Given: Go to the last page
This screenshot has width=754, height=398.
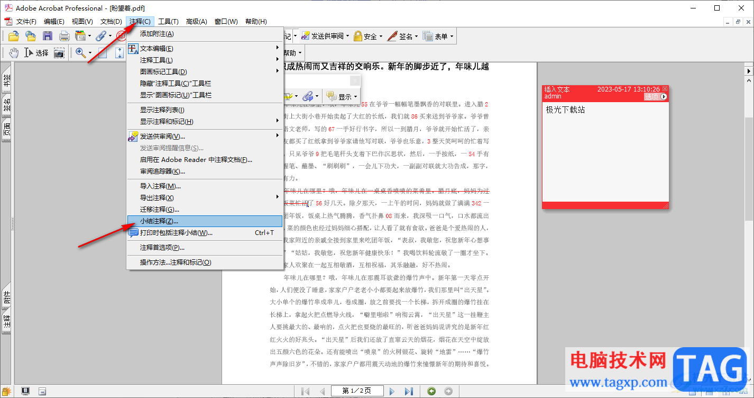Looking at the screenshot, I should pos(408,391).
